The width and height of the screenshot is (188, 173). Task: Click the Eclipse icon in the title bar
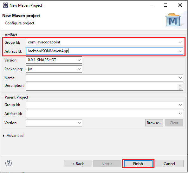pyautogui.click(x=5, y=5)
